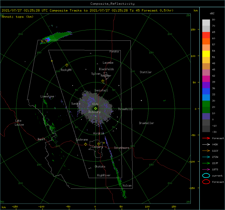Click the HighRiver town label
Screen dimensions: 225x210
point(104,175)
